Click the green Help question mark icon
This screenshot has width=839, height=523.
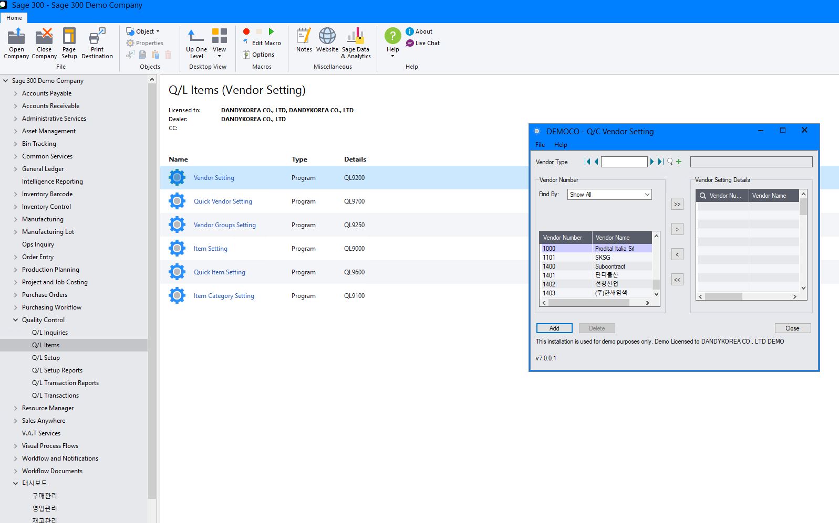(x=392, y=36)
